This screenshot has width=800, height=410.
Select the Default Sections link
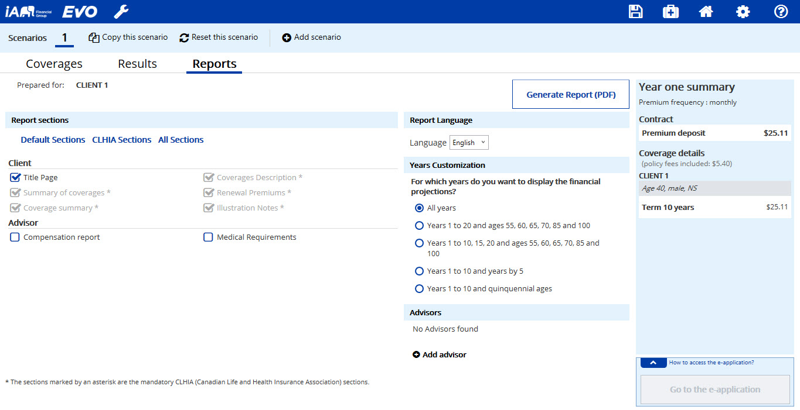pyautogui.click(x=53, y=139)
